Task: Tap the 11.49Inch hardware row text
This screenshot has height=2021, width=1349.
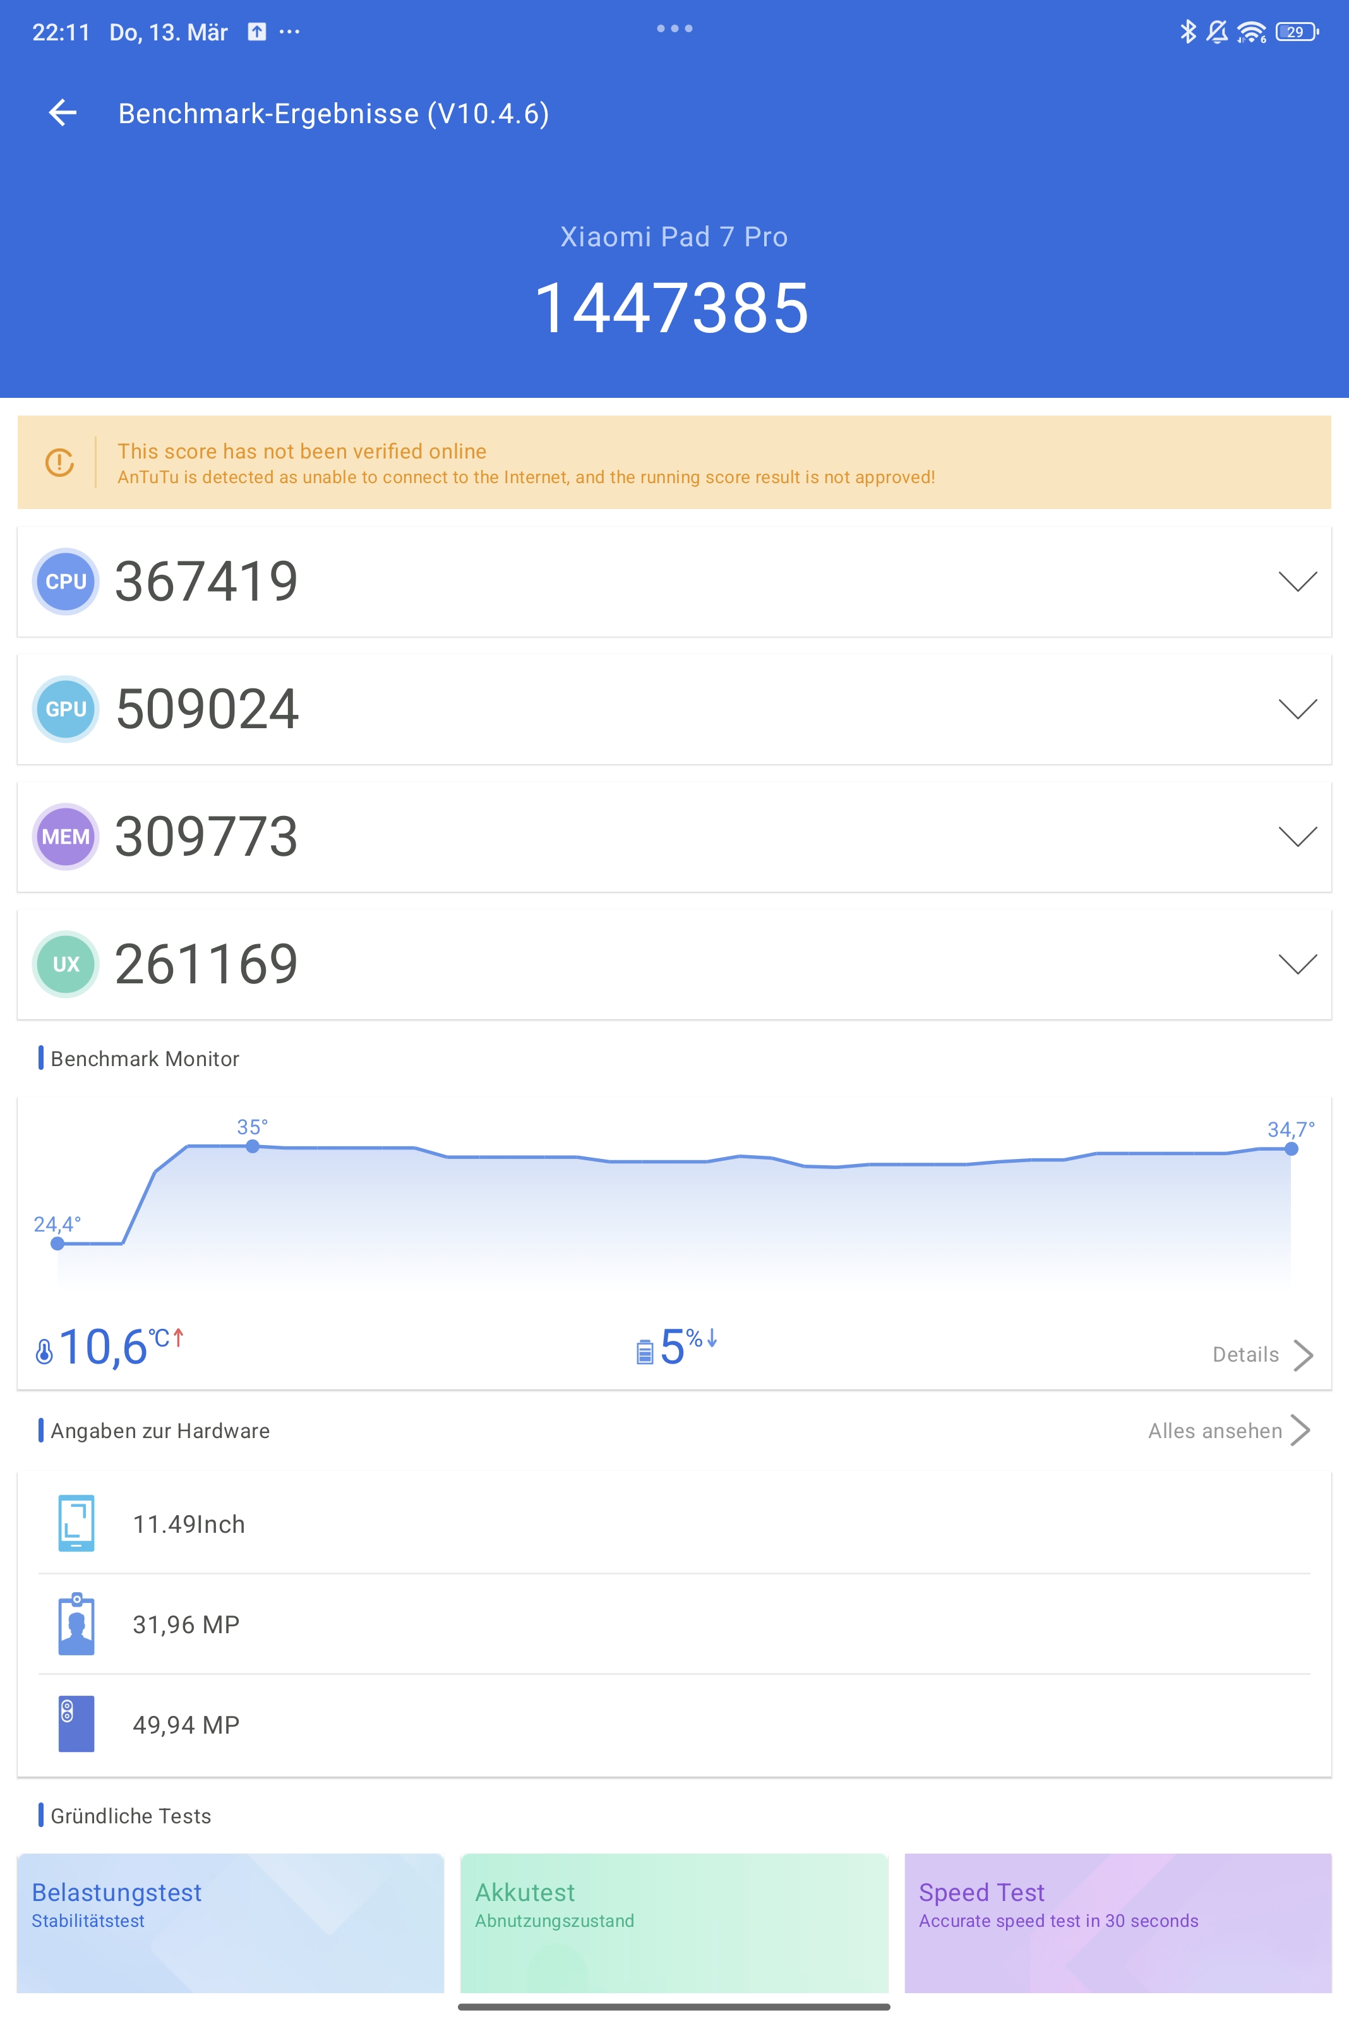Action: [188, 1524]
